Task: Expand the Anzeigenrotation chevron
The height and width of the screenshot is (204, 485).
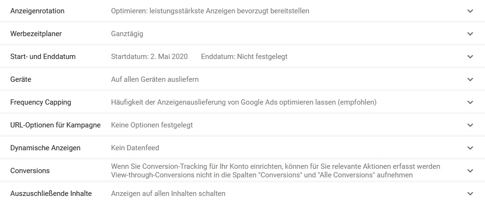Action: tap(470, 11)
